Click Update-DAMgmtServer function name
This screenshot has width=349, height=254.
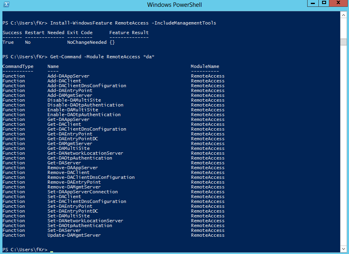pyautogui.click(x=74, y=235)
